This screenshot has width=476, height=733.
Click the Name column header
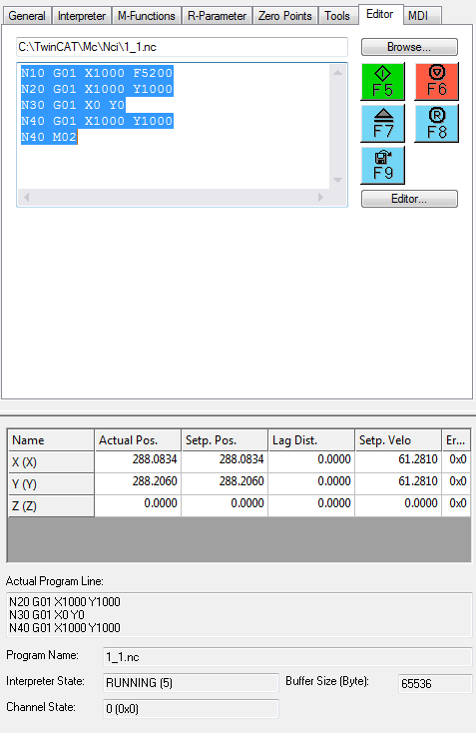click(51, 440)
